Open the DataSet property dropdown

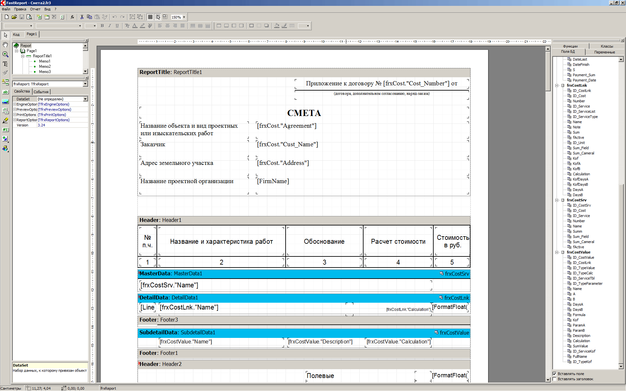click(85, 99)
